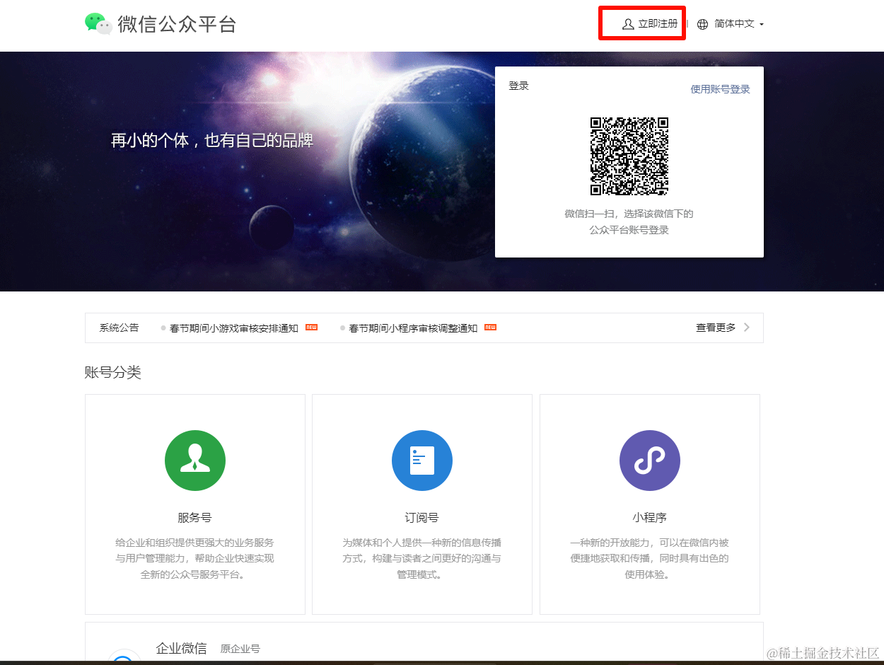This screenshot has width=884, height=665.
Task: Click the 立即注册 register link
Action: (658, 24)
